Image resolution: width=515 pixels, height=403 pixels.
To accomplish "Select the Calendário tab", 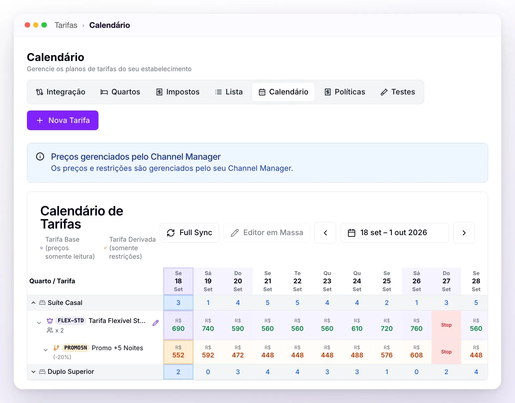I will coord(283,92).
